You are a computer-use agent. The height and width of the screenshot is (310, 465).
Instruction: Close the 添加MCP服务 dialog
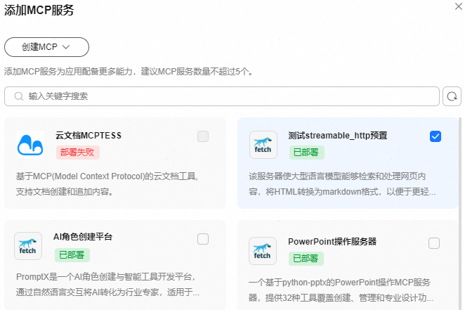(x=458, y=6)
